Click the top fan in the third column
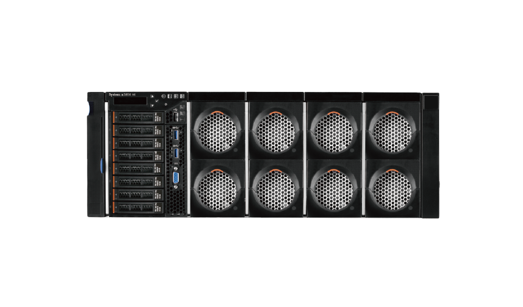Screen dimensions: 523x307 point(334,130)
